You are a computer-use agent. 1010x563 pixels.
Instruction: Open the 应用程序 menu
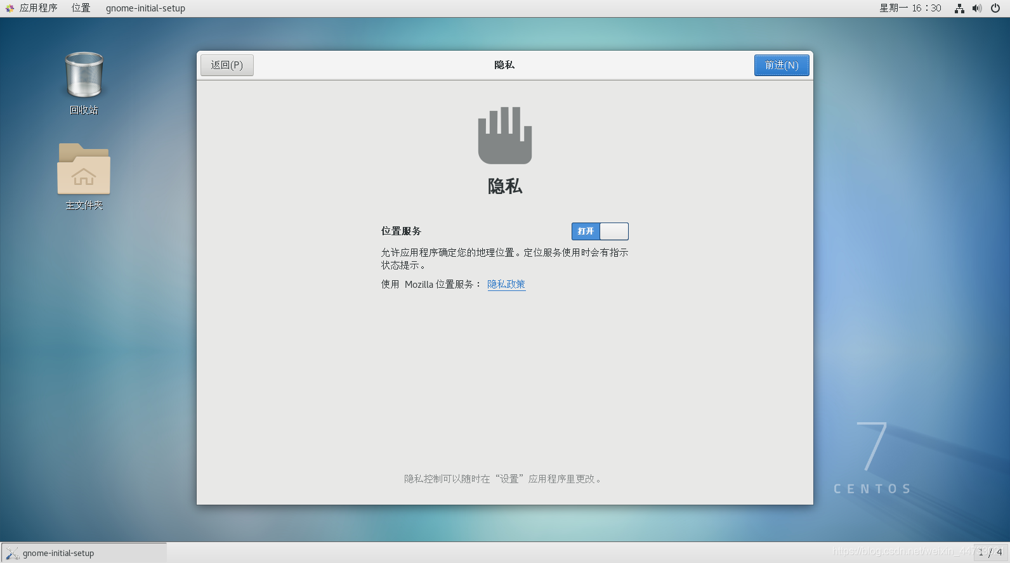(x=39, y=8)
